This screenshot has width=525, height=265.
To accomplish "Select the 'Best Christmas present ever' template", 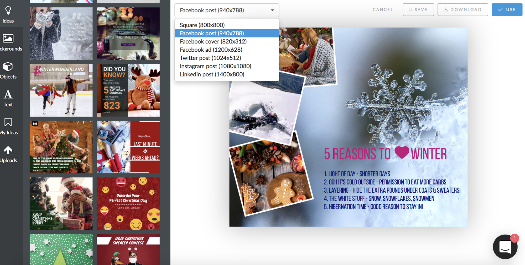I will coord(61,204).
